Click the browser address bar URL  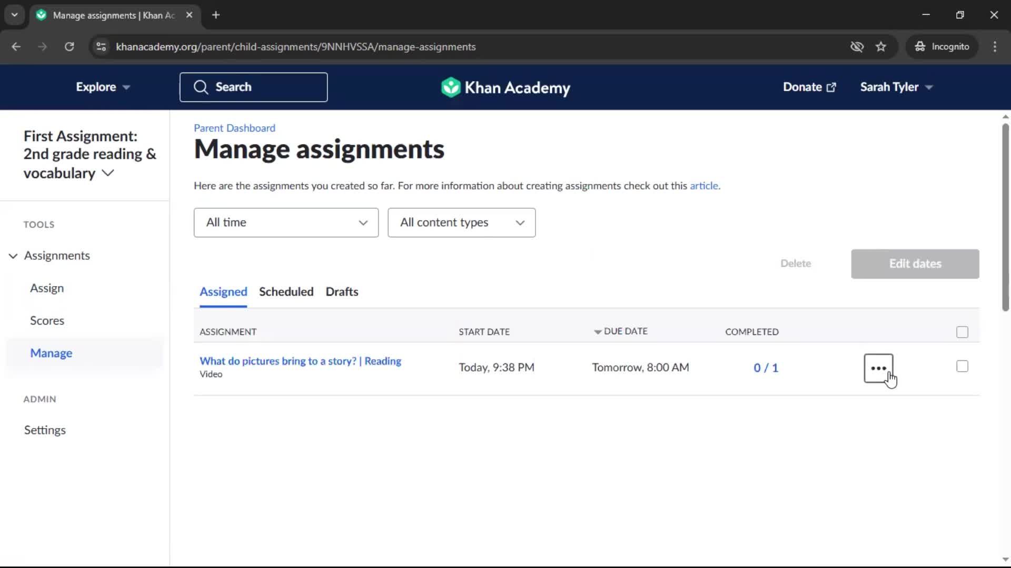(295, 47)
